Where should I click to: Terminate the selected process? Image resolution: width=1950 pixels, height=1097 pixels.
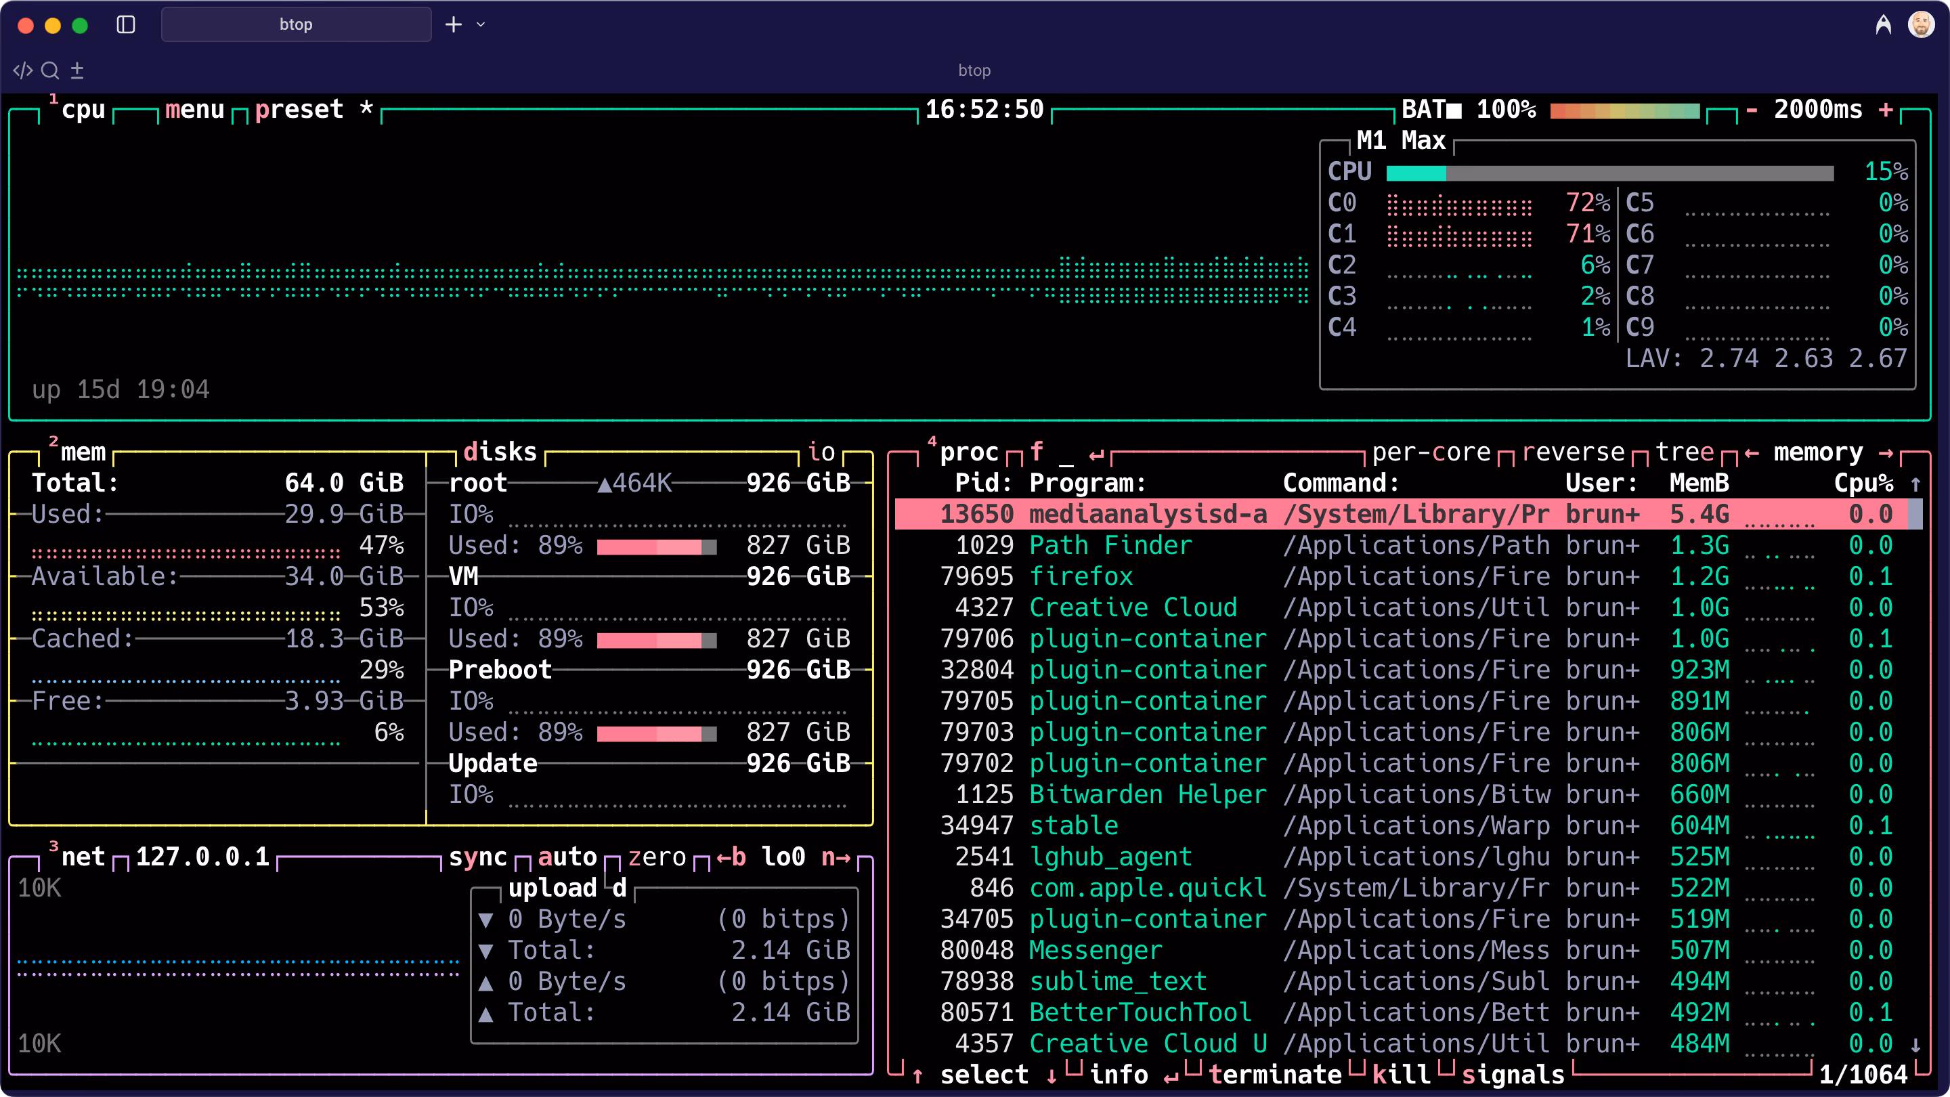[x=1275, y=1075]
